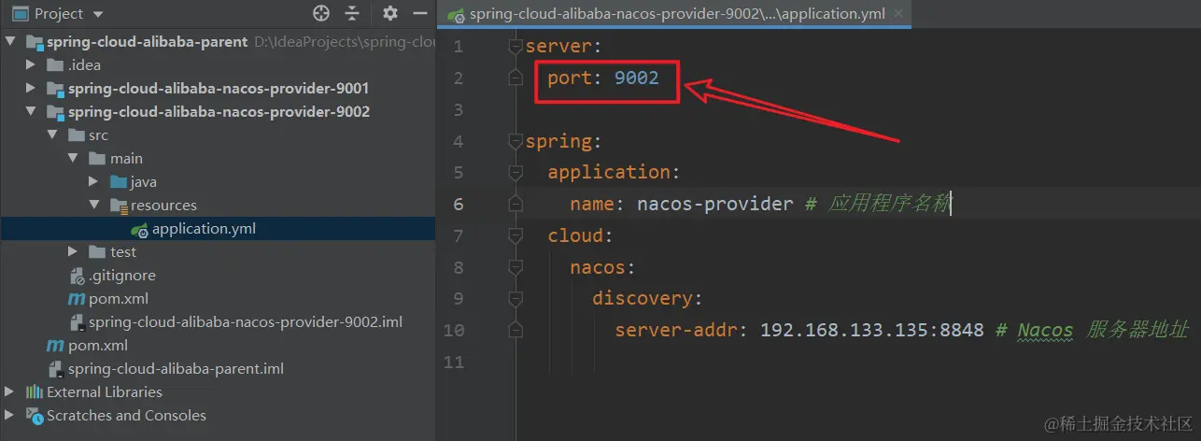The image size is (1201, 441).
Task: Select the spring-cloud-alibaba-nacos-provider-9001 module row
Action: pyautogui.click(x=218, y=89)
